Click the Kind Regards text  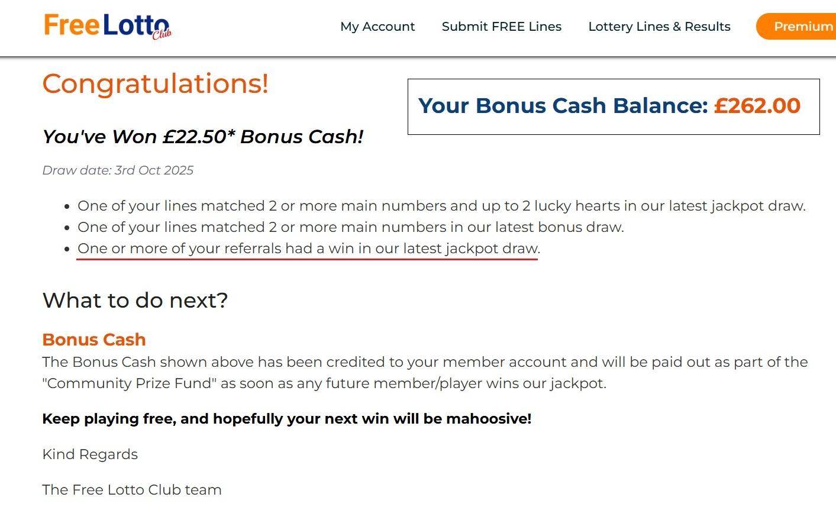(x=90, y=454)
